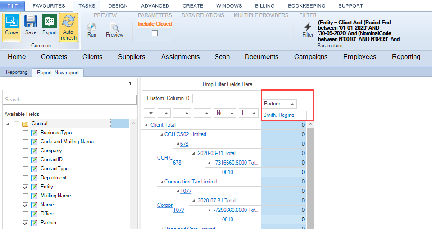Collapse the 2020-07-31 Total row
Screen dimensions: 432x229
(x=193, y=201)
